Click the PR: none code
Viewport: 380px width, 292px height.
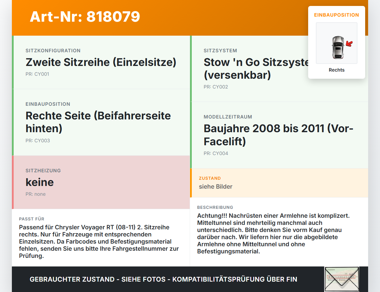point(36,194)
